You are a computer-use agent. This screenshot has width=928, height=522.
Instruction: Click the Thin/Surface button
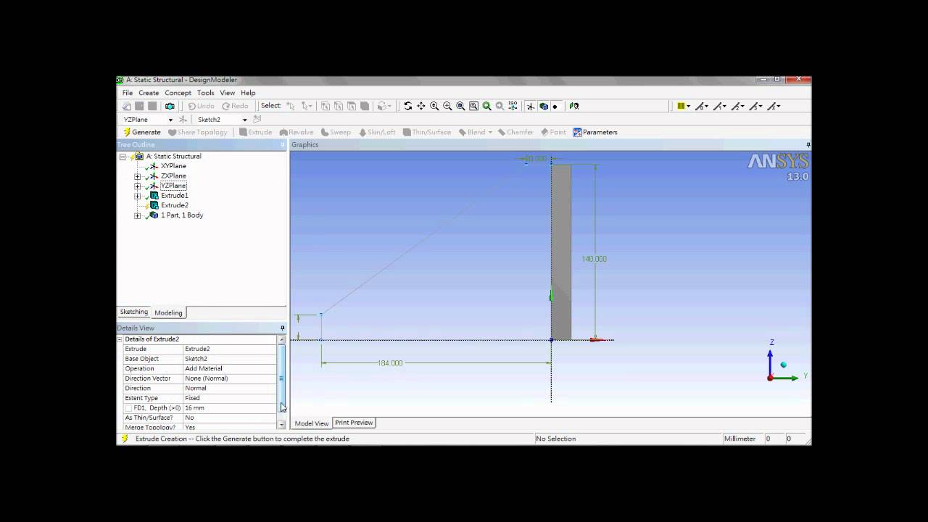point(427,132)
